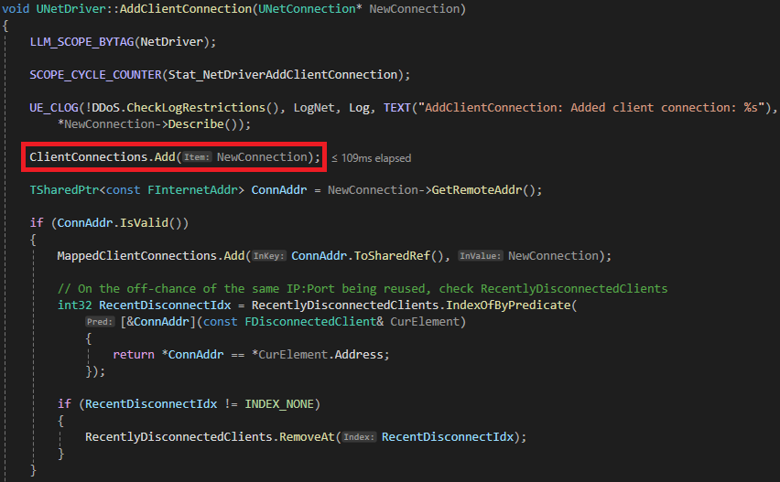
Task: Click INDEX_NONE constant
Action: [x=279, y=404]
